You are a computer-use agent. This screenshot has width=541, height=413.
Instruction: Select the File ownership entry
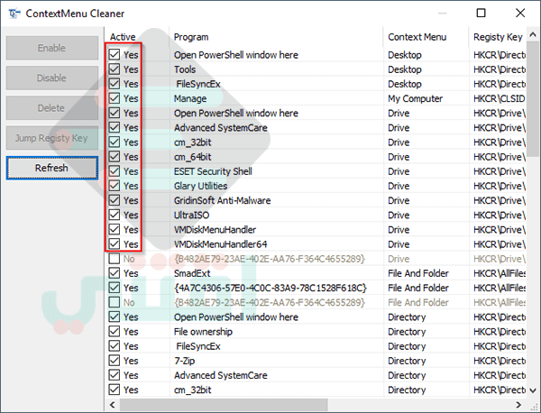[203, 332]
